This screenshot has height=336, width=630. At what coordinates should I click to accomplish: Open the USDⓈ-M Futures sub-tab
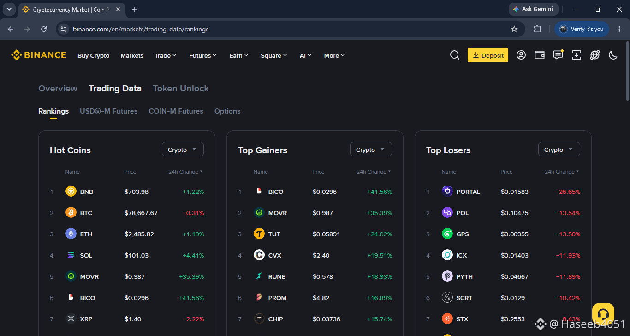pyautogui.click(x=108, y=111)
